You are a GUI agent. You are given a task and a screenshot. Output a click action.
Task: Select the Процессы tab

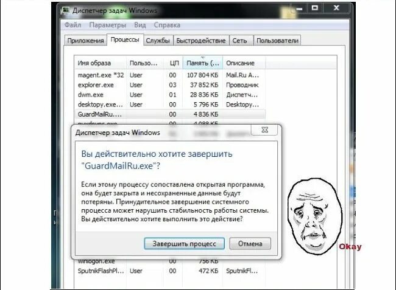point(125,40)
